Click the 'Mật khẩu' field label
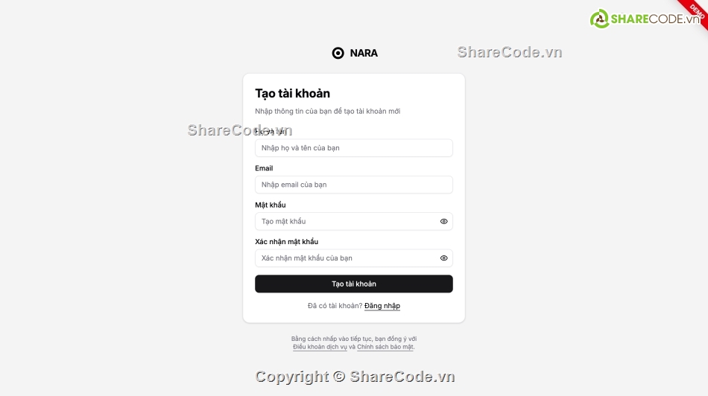This screenshot has height=396, width=708. point(270,205)
